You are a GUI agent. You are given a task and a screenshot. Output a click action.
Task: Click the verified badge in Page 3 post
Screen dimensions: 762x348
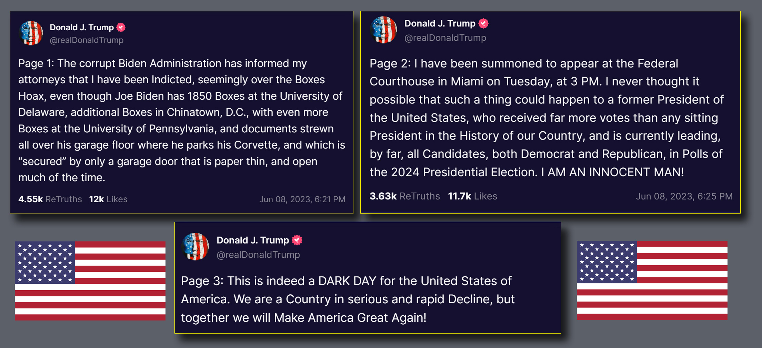click(297, 240)
